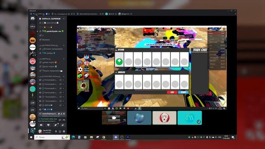Open the white server icon with dots
Viewport: 265px width, 149px height.
33,47
